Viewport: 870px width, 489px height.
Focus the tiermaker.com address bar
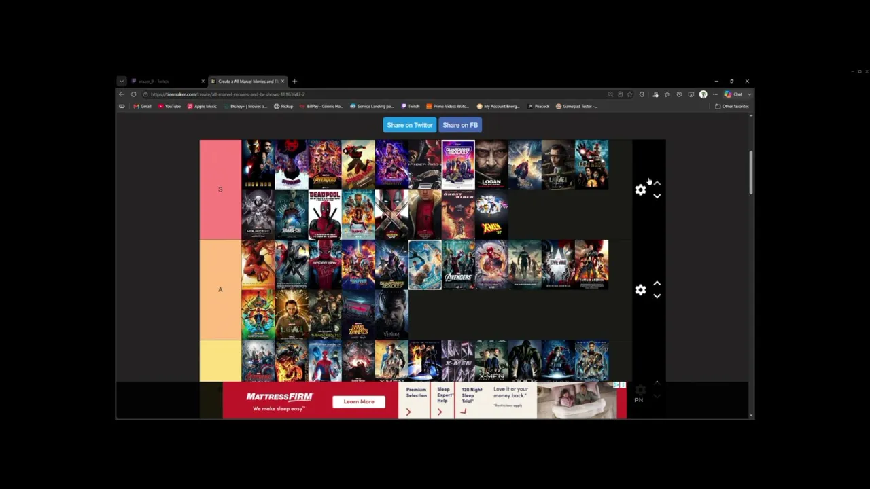[x=374, y=94]
